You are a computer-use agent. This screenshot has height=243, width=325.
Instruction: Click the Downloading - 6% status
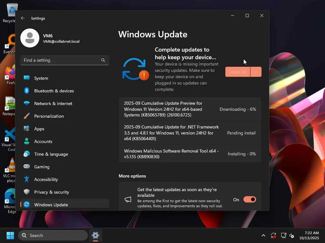[x=238, y=109]
